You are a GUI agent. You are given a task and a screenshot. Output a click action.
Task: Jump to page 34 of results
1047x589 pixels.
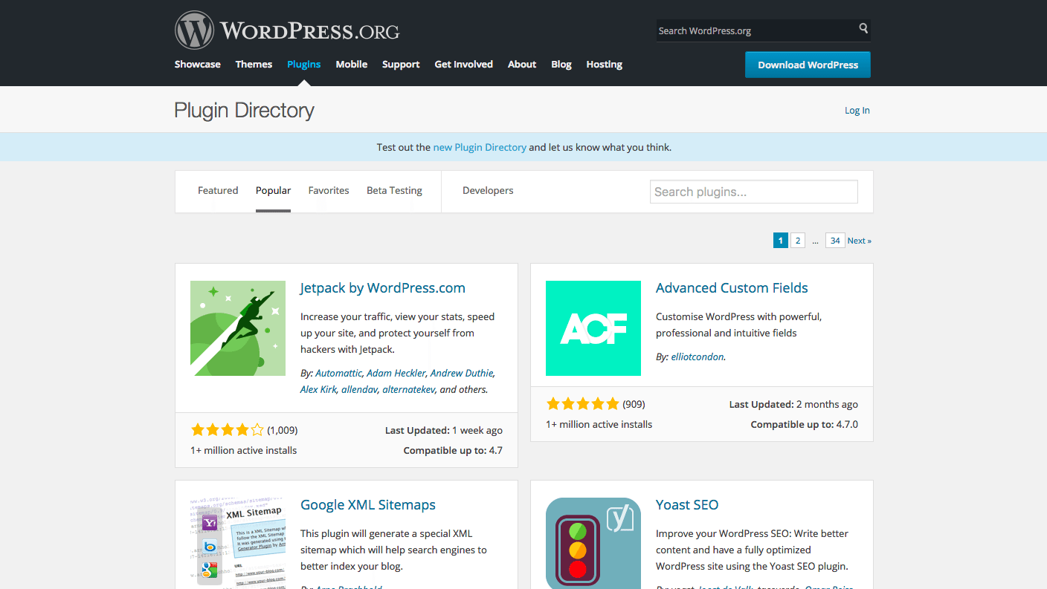834,240
